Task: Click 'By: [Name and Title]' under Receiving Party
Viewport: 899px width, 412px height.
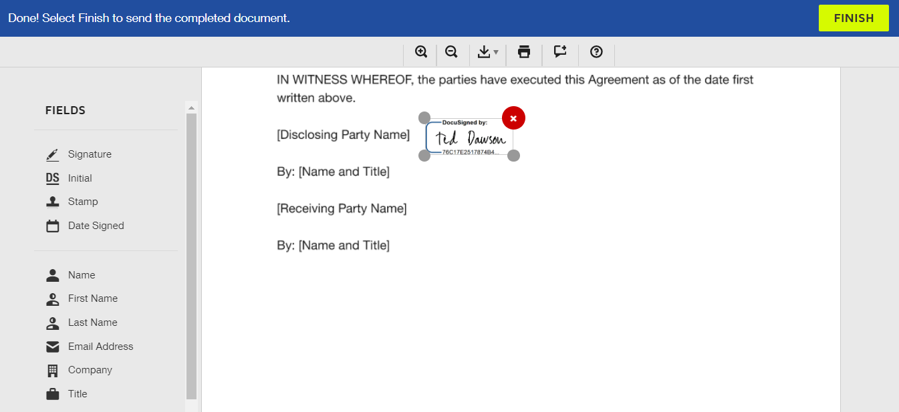Action: (x=333, y=245)
